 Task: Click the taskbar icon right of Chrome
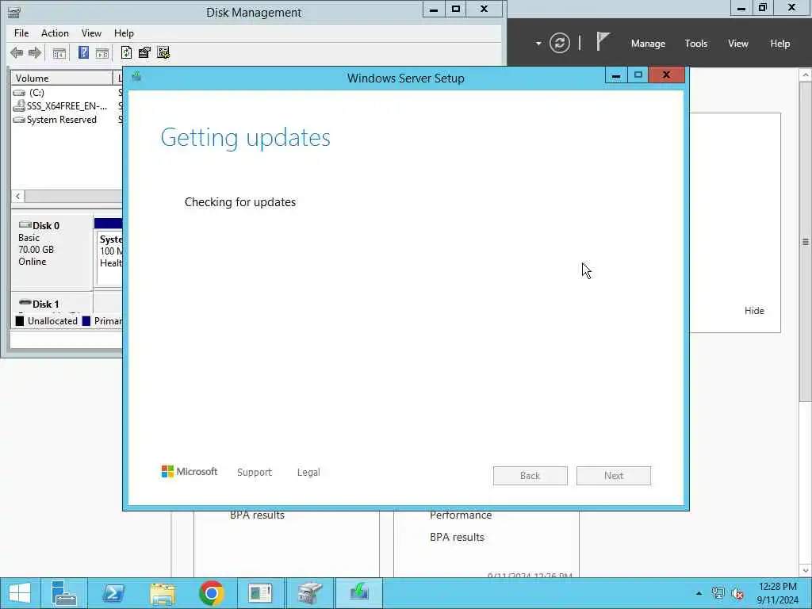[x=260, y=593]
